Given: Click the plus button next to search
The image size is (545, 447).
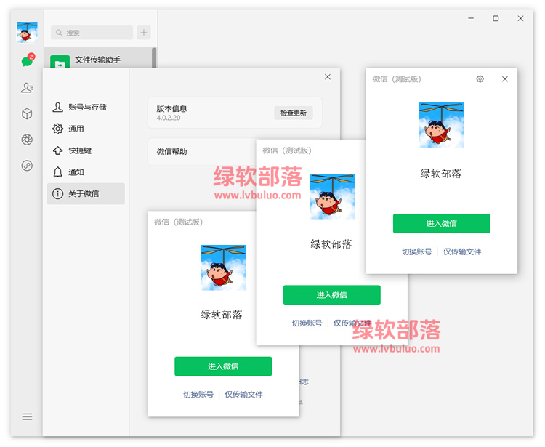Looking at the screenshot, I should pos(144,32).
